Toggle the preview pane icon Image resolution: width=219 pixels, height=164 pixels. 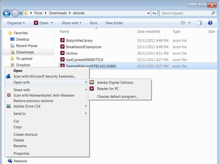point(199,23)
